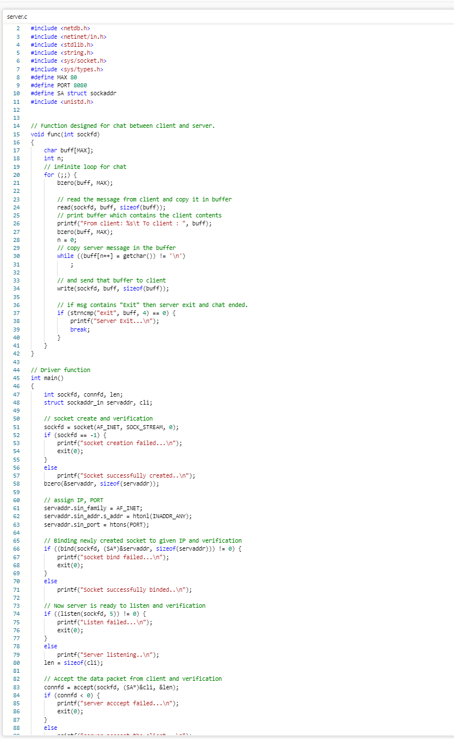Viewport: 454px width, 739px height.
Task: Click the 'int main()' line
Action: [47, 378]
